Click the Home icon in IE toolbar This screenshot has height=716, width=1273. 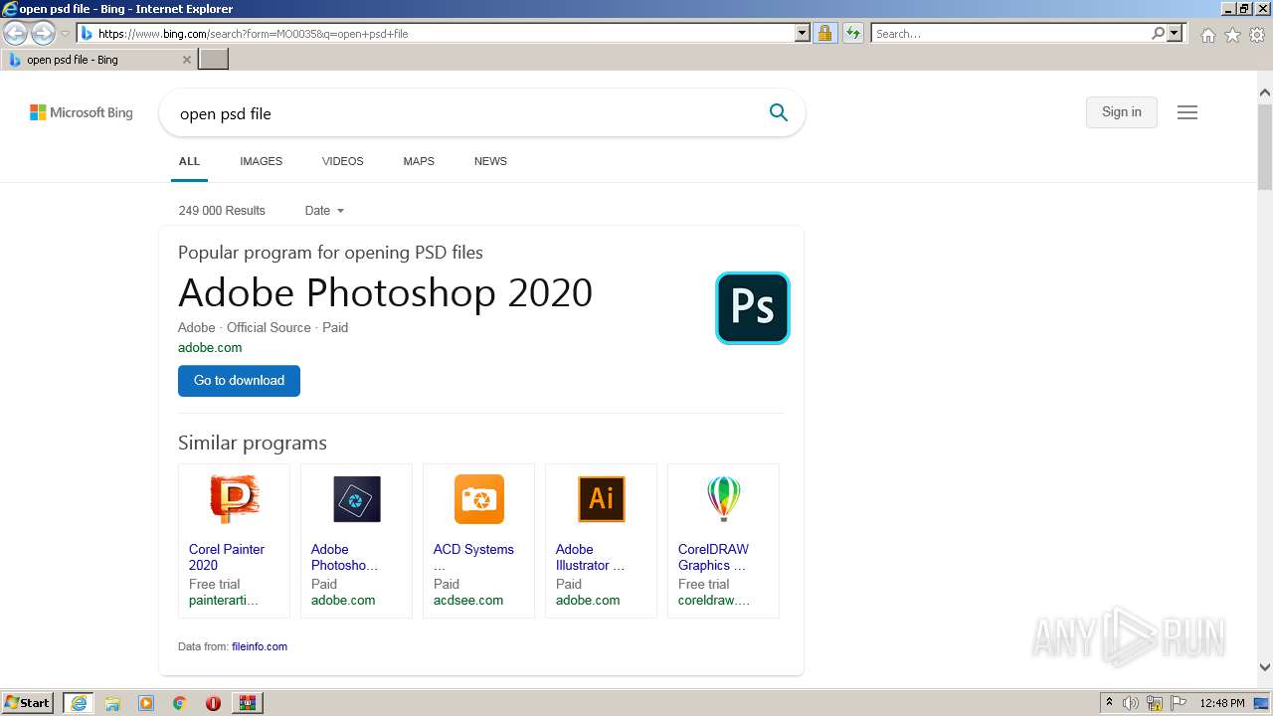pos(1207,35)
